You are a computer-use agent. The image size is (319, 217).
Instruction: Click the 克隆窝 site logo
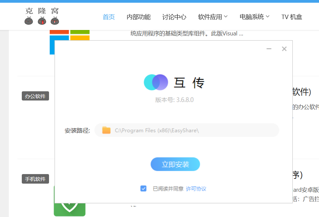pyautogui.click(x=42, y=16)
